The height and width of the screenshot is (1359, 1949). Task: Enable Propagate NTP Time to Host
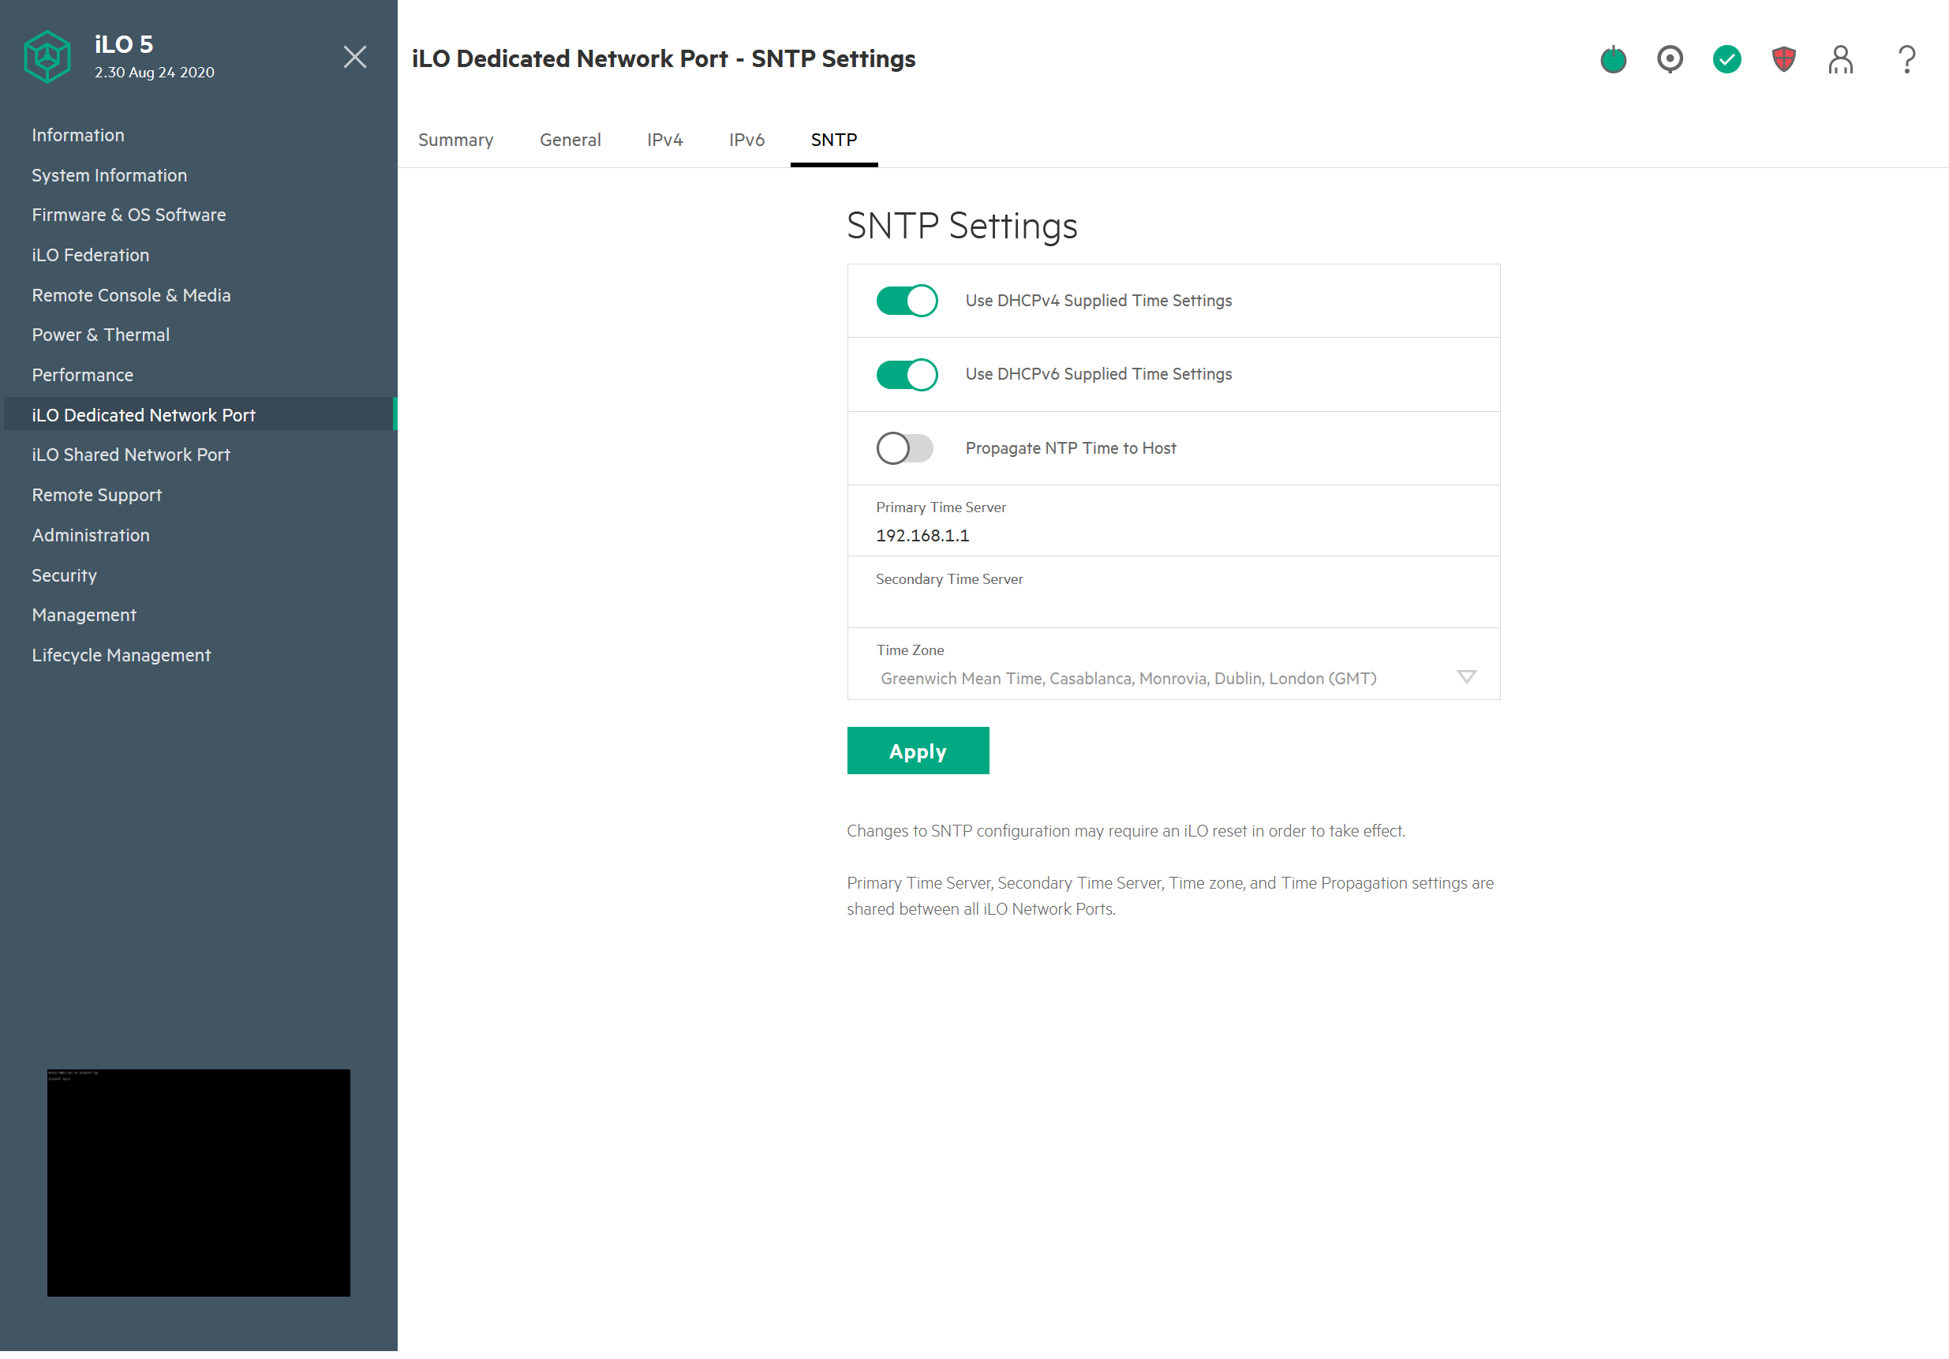pos(905,448)
